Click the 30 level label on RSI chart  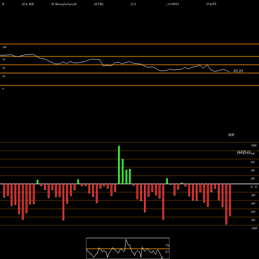click(4, 76)
